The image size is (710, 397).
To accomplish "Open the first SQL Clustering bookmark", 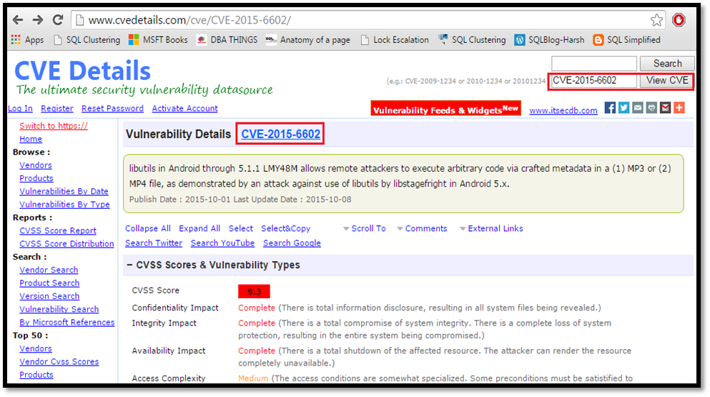I will click(x=87, y=40).
